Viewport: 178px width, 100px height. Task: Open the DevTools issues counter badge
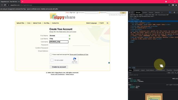(170, 12)
